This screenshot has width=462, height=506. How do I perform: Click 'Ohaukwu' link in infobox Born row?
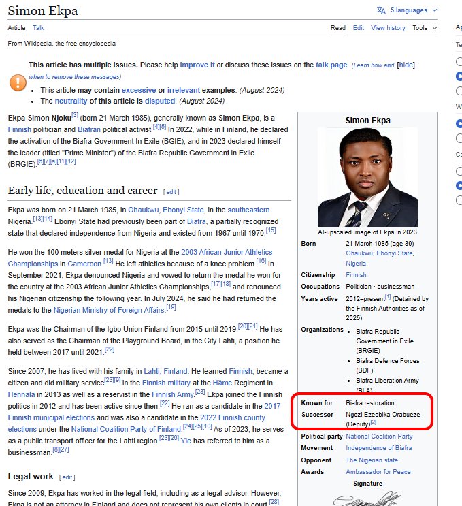[359, 253]
